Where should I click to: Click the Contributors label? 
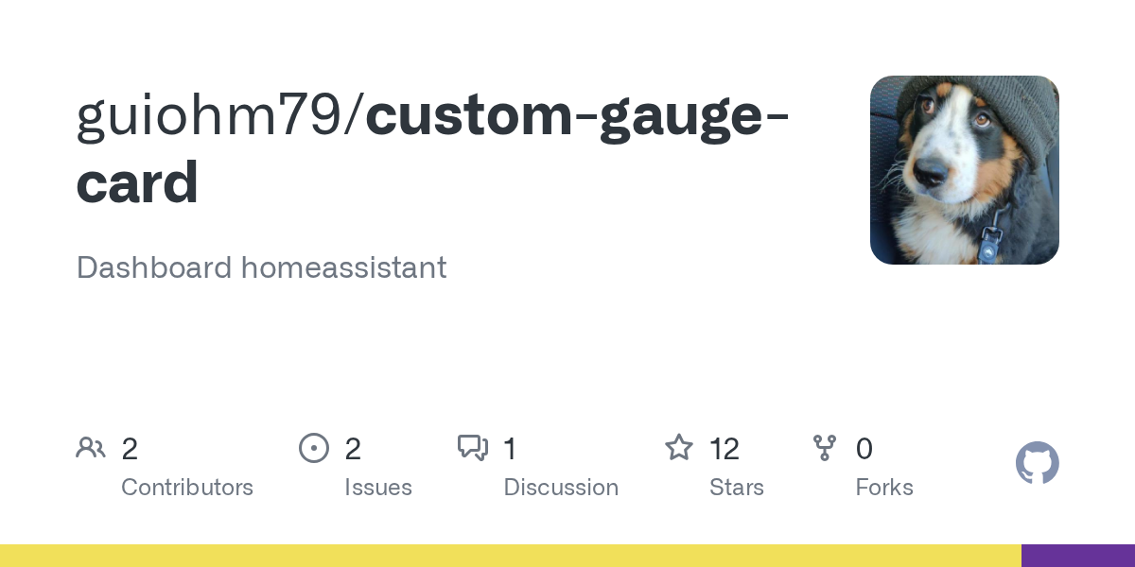coord(187,488)
